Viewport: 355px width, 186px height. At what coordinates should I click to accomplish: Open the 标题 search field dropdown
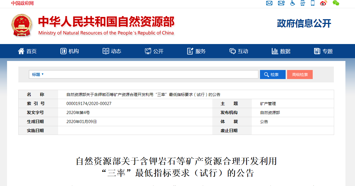point(37,74)
